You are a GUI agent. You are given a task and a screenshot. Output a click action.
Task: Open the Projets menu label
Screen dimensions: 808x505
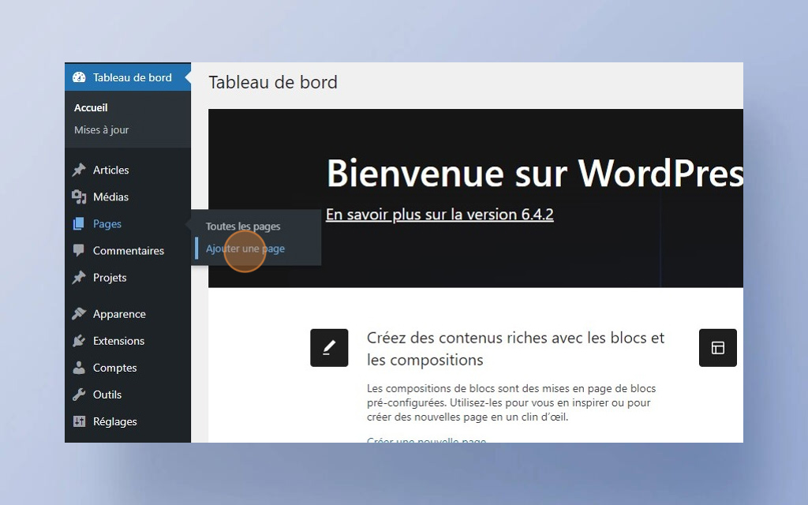point(110,277)
